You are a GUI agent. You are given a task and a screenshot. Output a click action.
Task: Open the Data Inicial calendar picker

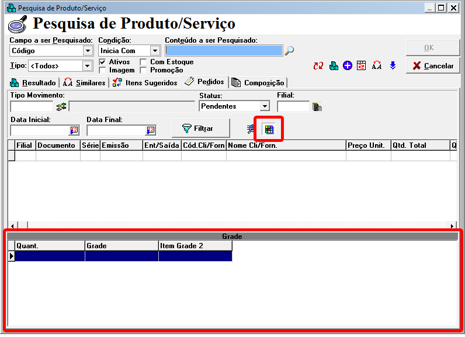click(74, 130)
